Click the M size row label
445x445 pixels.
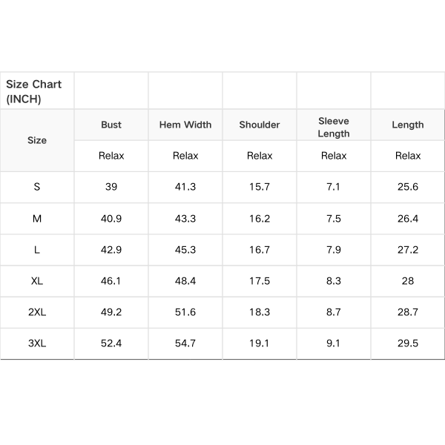click(x=37, y=219)
